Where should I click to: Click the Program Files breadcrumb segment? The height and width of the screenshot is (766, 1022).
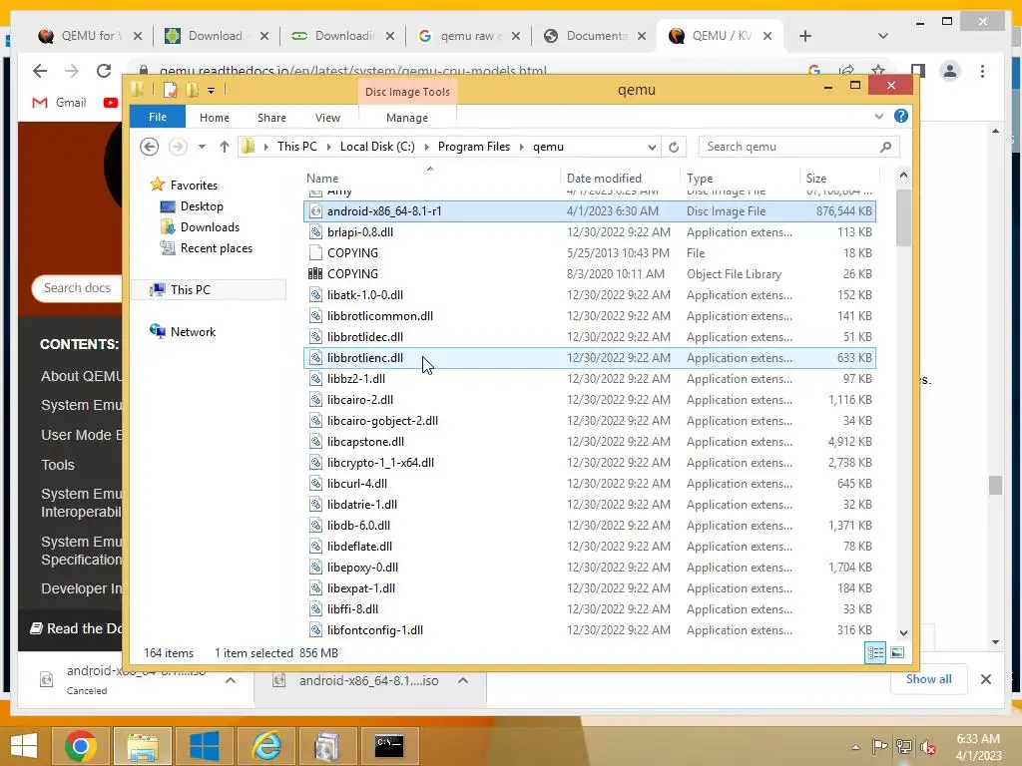[x=474, y=147]
